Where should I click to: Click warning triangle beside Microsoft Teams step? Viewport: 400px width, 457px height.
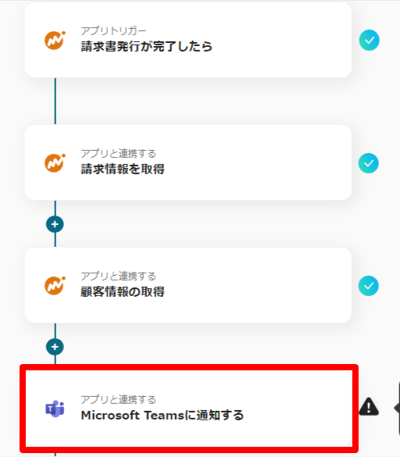[x=369, y=406]
